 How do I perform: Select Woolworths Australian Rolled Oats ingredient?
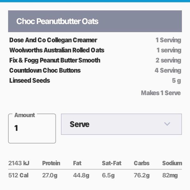[x=57, y=50]
